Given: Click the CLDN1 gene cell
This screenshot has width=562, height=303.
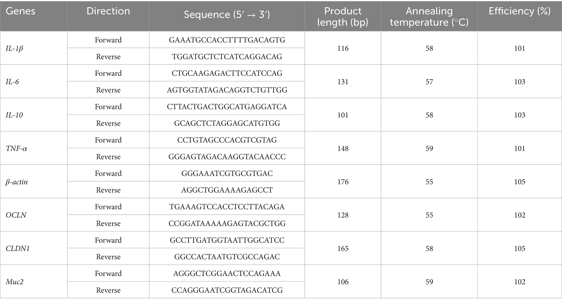Looking at the screenshot, I should 18,249.
